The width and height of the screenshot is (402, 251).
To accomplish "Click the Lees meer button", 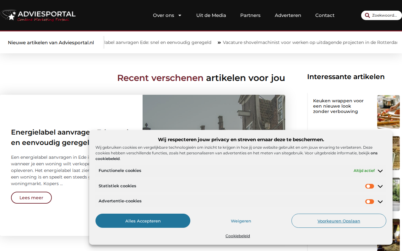I will [31, 198].
